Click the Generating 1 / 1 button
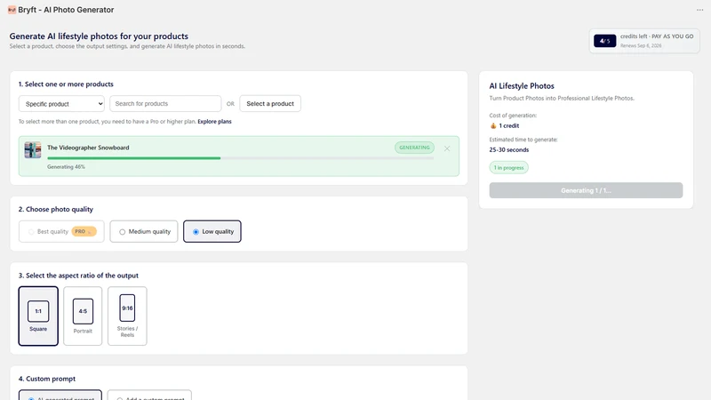Screen dimensions: 711x400 [586, 190]
